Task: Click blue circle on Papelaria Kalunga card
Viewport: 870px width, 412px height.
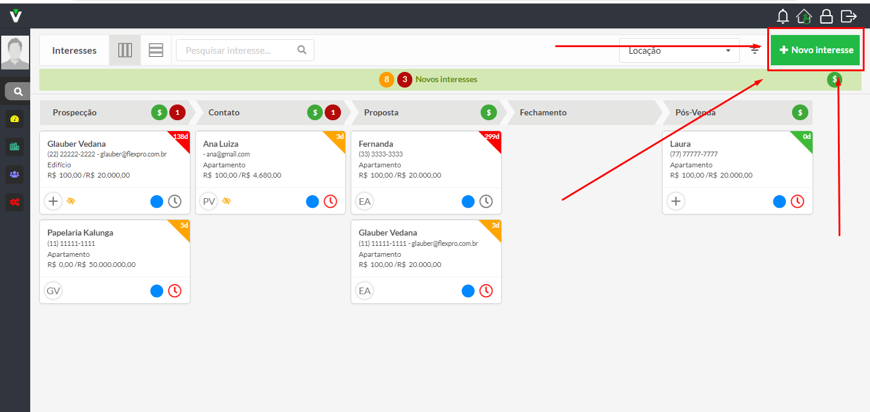Action: [x=157, y=291]
